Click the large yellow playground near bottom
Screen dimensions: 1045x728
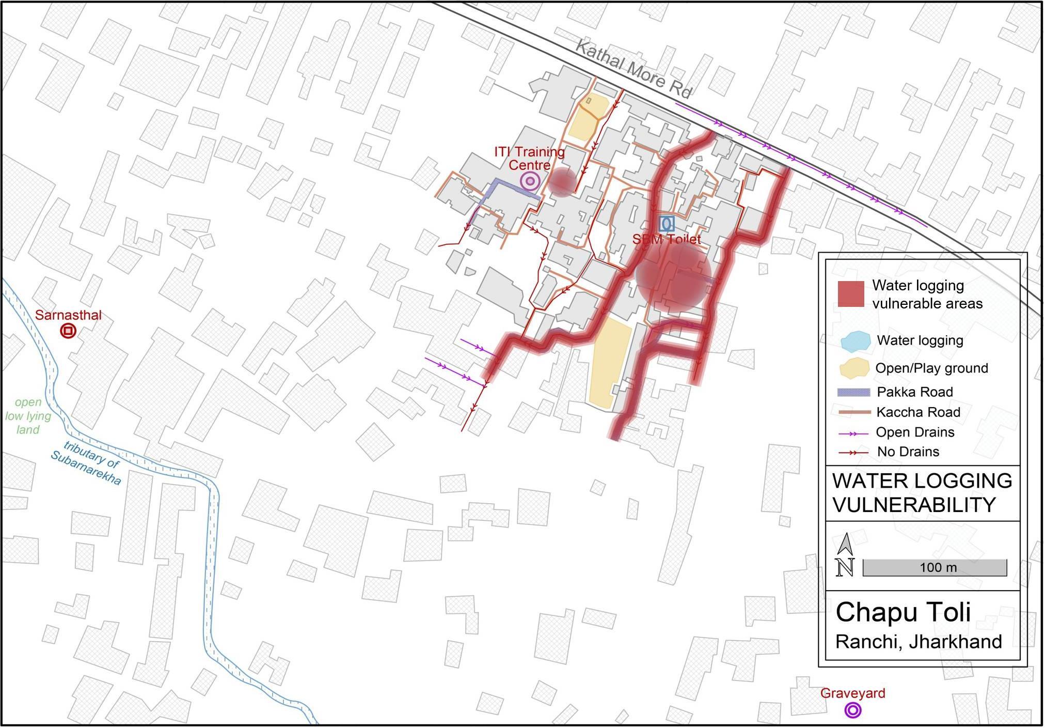[610, 362]
